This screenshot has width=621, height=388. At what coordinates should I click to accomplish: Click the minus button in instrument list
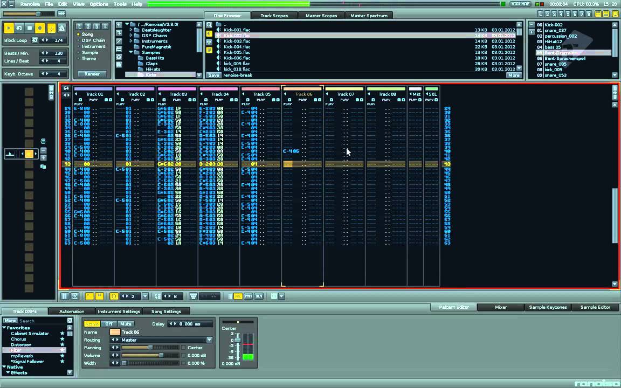coord(531,25)
